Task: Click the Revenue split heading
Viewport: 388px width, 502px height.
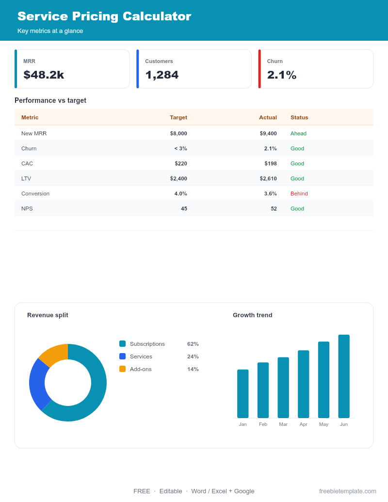Action: coord(48,315)
